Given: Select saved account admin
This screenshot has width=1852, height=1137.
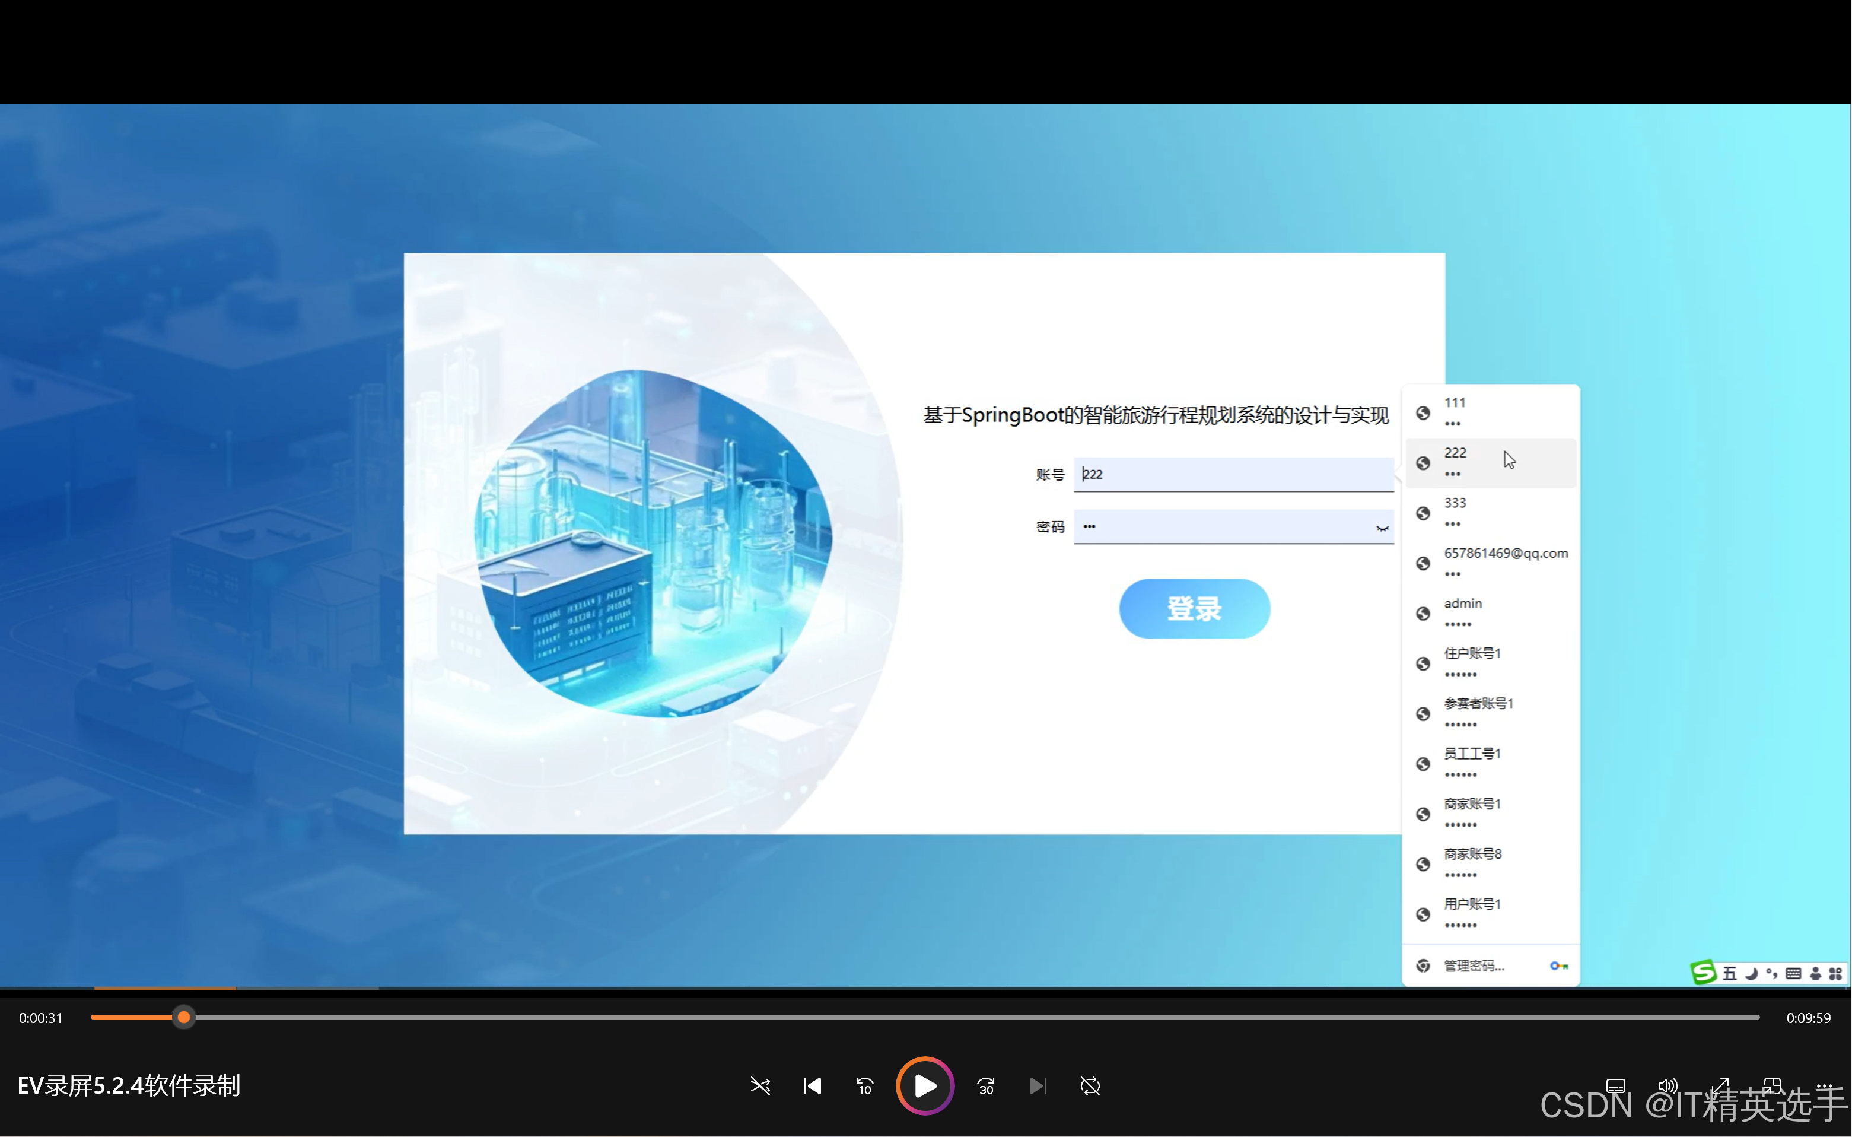Looking at the screenshot, I should coord(1491,613).
